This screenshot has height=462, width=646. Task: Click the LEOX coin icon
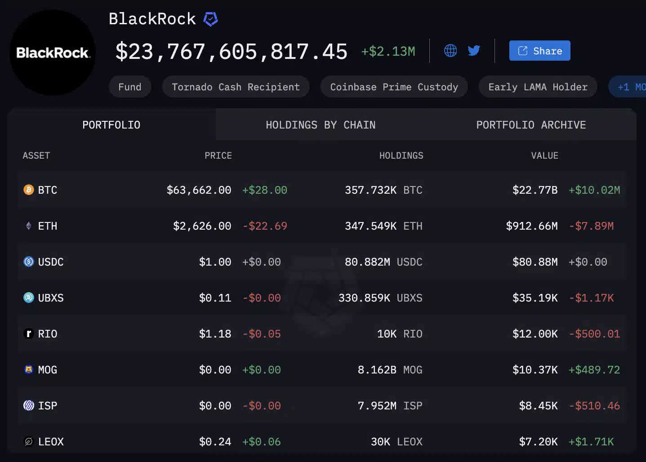[x=29, y=441]
